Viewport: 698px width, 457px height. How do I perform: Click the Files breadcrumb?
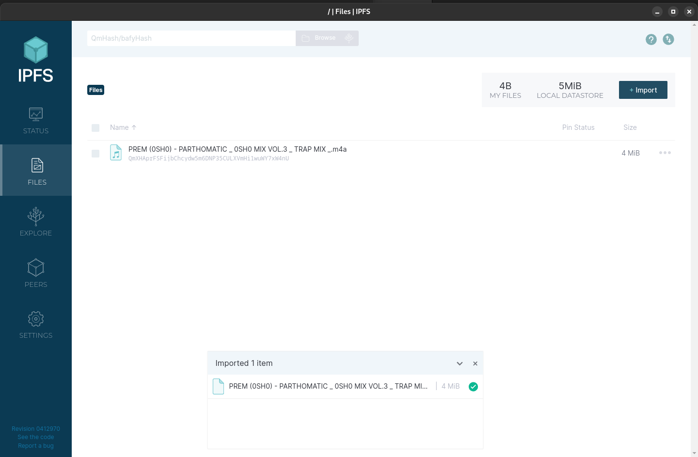coord(96,90)
